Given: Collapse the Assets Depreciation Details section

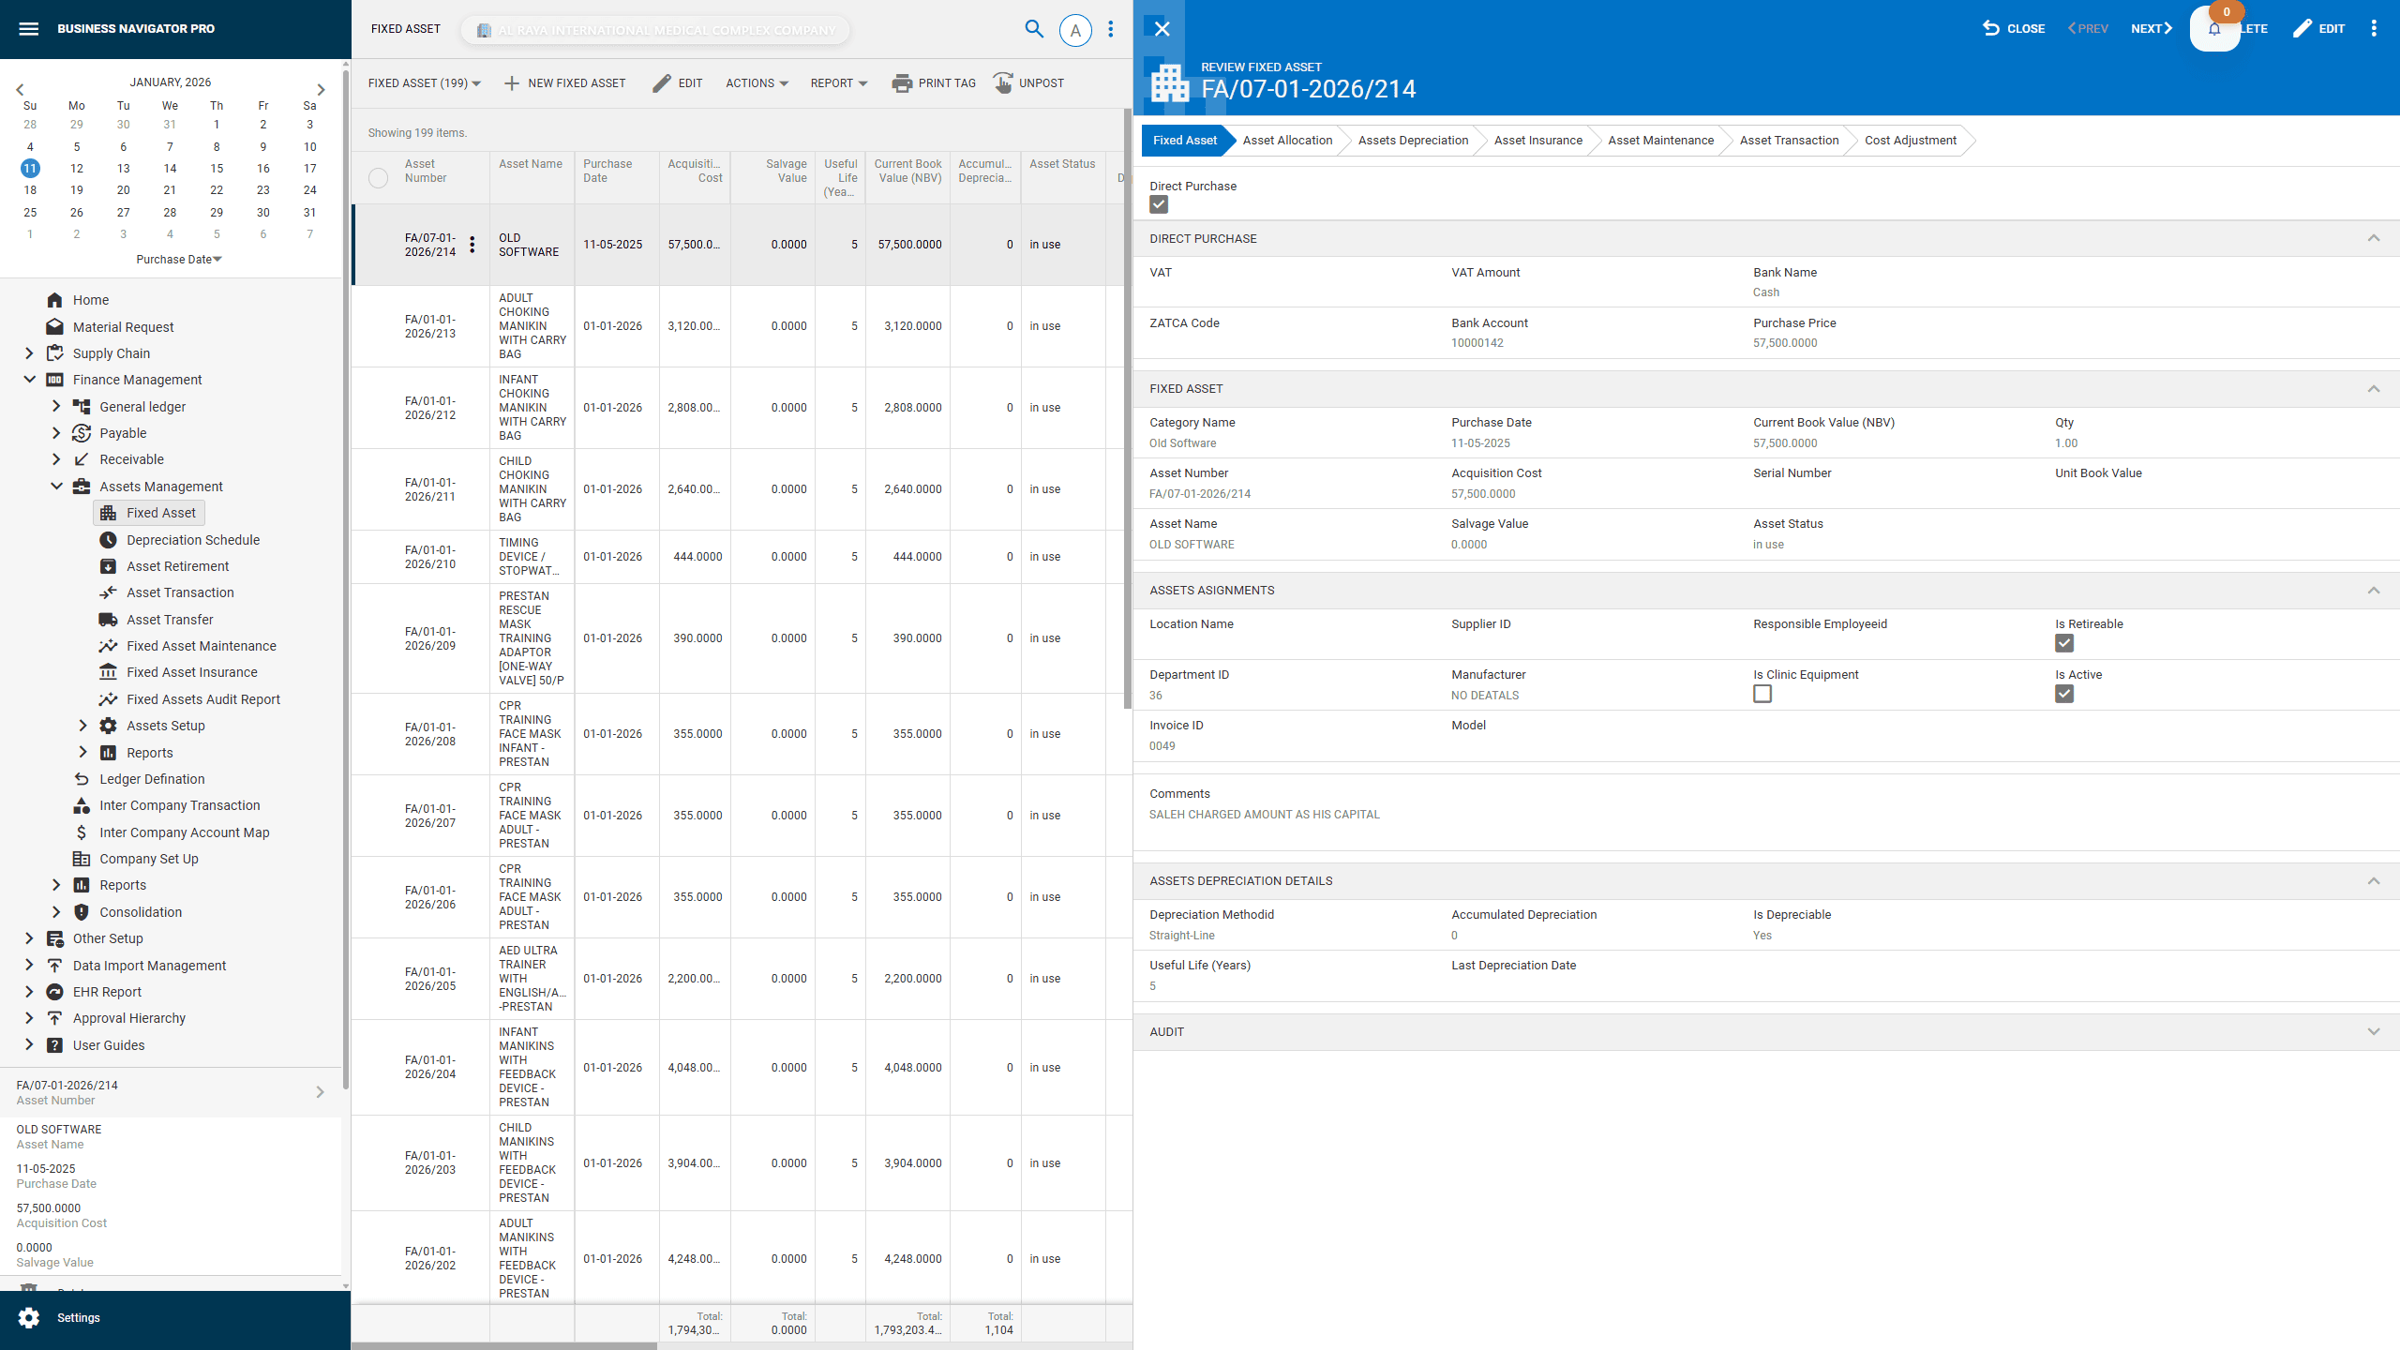Looking at the screenshot, I should (x=2374, y=880).
